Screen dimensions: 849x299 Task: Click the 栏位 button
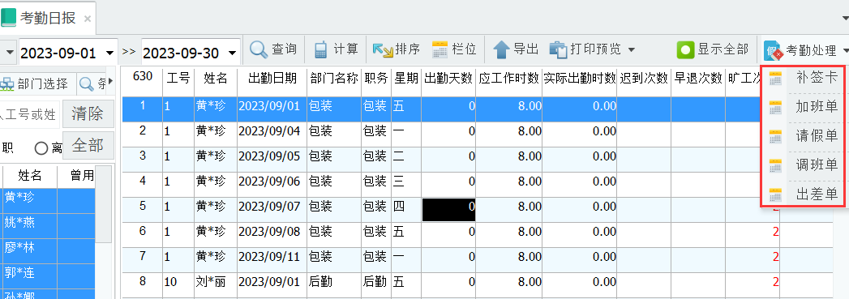click(454, 49)
